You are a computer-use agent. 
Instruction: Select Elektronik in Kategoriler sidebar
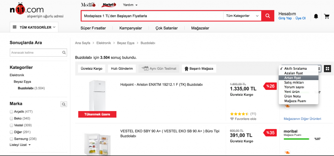point(17,75)
